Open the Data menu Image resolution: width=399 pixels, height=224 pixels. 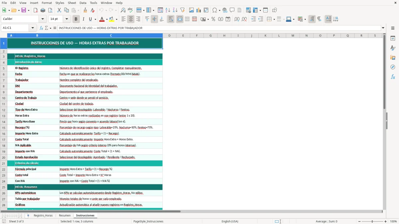83,3
